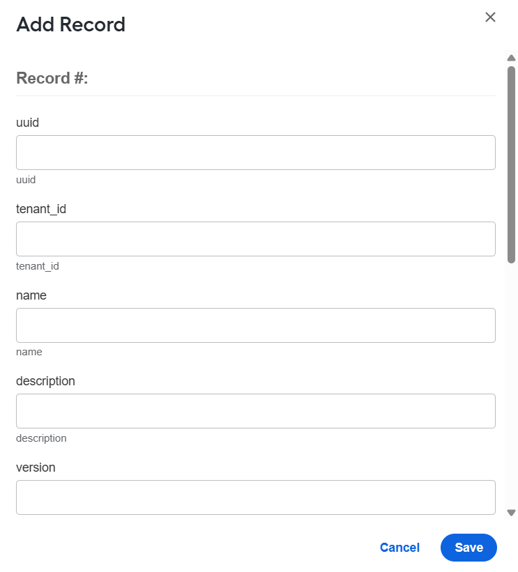Image resolution: width=518 pixels, height=572 pixels.
Task: Click the empty scrollbar track below thumb
Action: [511, 385]
